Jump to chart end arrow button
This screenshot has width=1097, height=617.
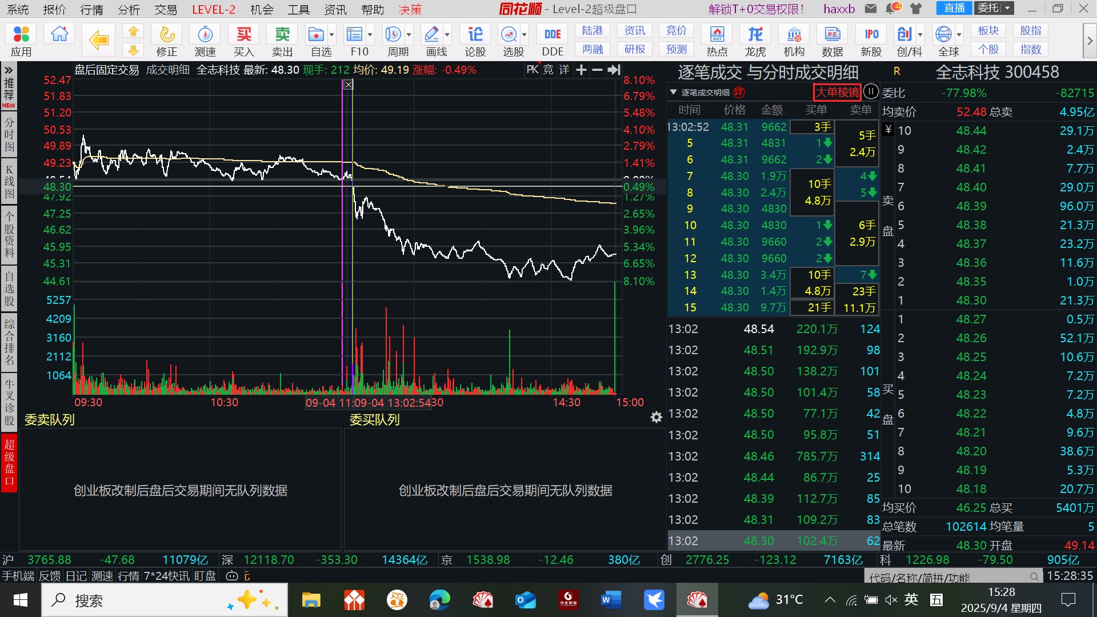pos(614,70)
